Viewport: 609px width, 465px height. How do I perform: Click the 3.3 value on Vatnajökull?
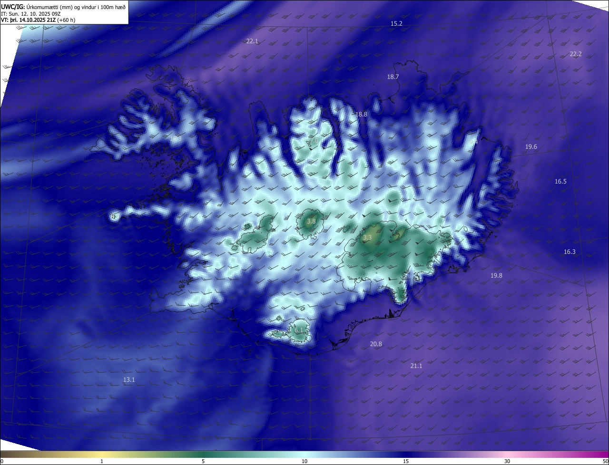367,237
